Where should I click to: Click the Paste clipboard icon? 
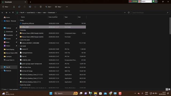point(25,7)
